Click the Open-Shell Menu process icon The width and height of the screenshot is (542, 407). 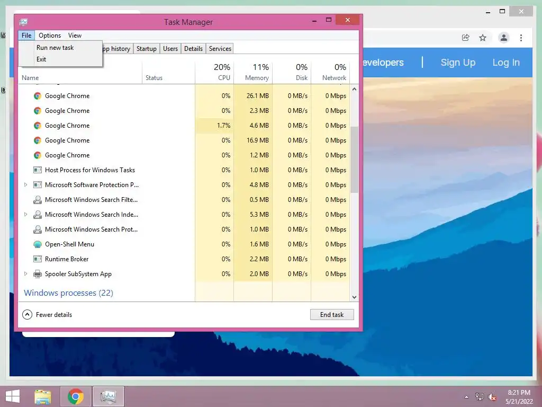point(38,244)
